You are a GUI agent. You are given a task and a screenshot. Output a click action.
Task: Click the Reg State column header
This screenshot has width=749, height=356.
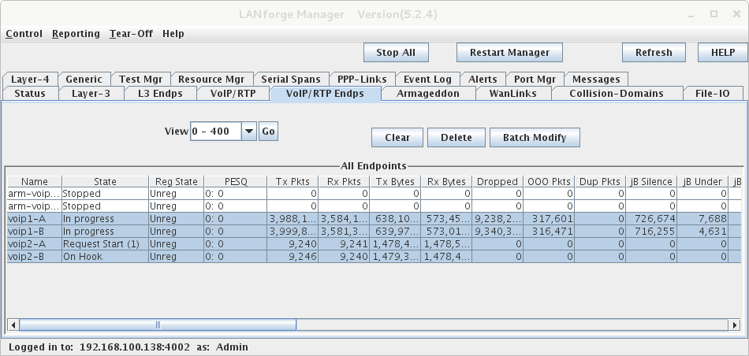pyautogui.click(x=177, y=182)
